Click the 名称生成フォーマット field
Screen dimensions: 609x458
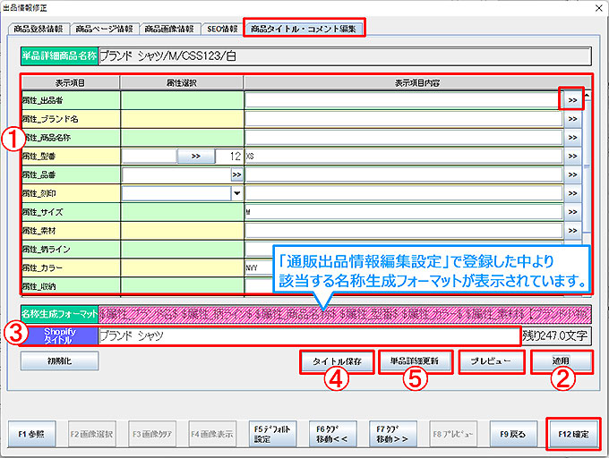(345, 314)
